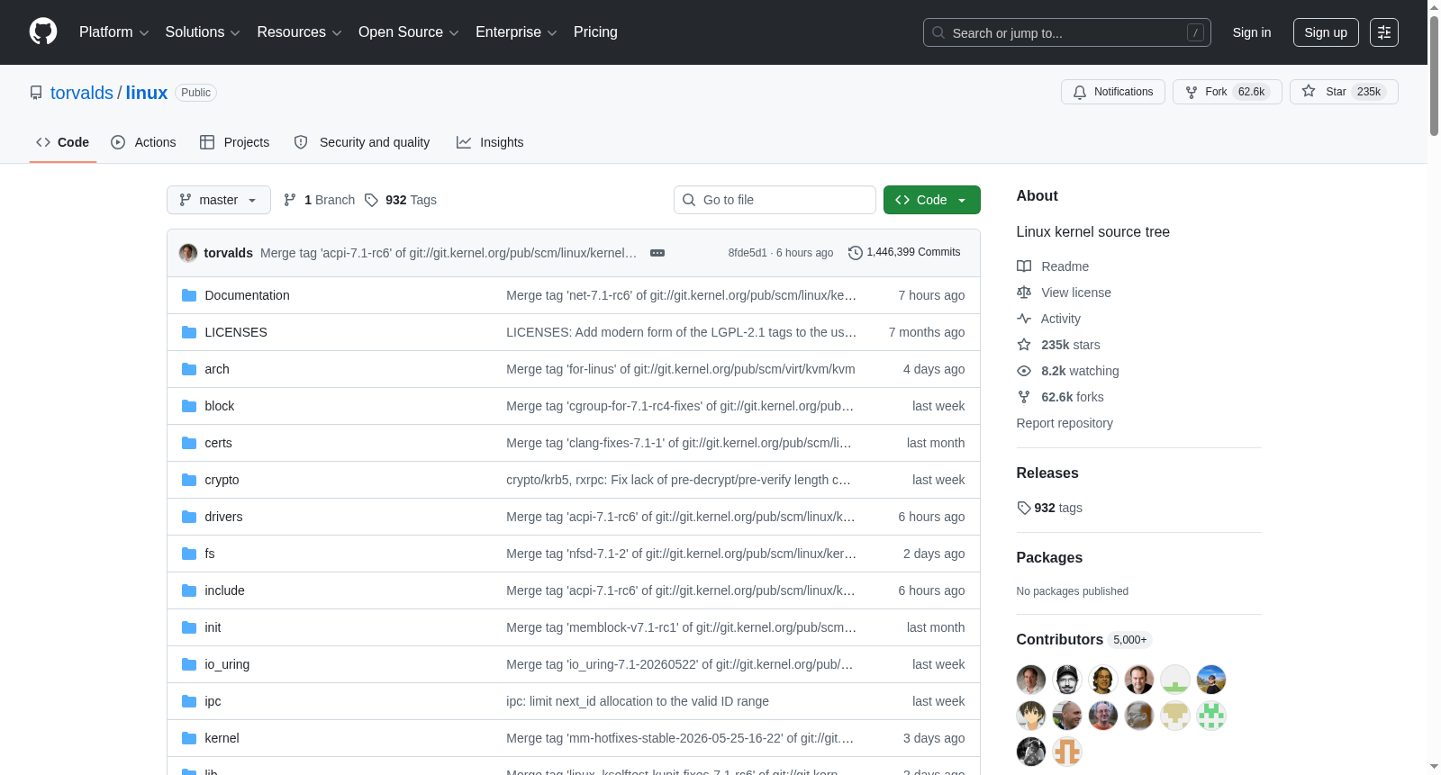Open the 62.6k forks link
The image size is (1441, 775).
tap(1060, 397)
